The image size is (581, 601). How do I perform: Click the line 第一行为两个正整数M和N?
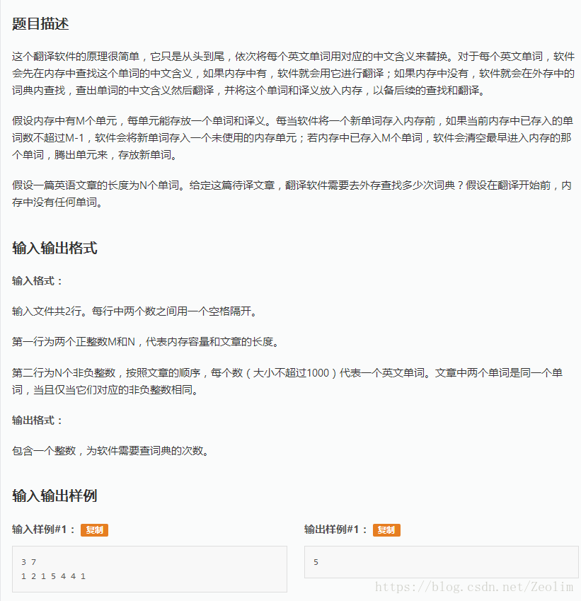(145, 341)
